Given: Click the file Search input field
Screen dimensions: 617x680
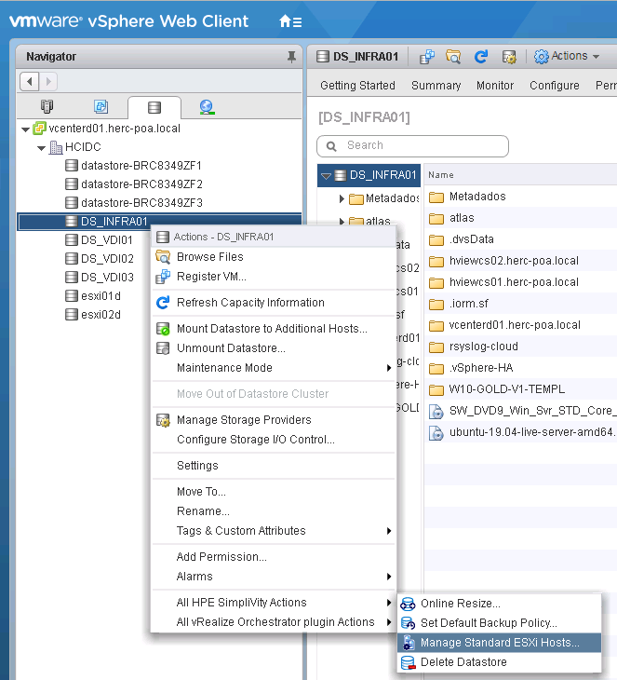Looking at the screenshot, I should click(412, 146).
